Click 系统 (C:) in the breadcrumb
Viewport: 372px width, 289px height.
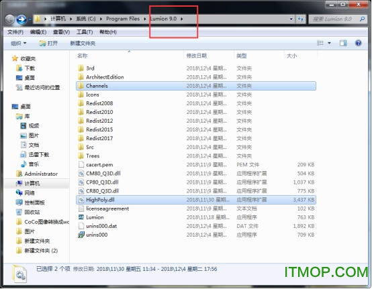click(86, 19)
